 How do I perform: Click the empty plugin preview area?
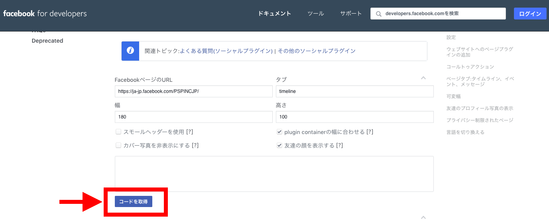pyautogui.click(x=274, y=174)
